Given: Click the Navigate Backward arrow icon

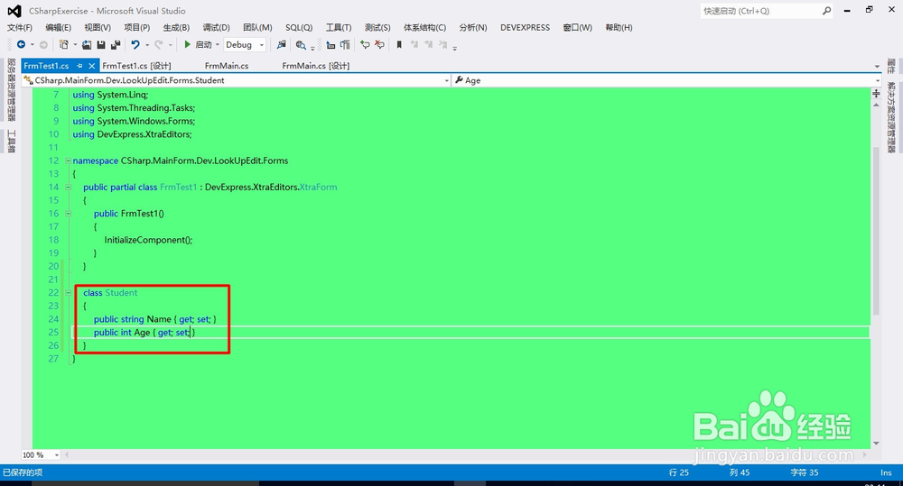Looking at the screenshot, I should click(22, 44).
